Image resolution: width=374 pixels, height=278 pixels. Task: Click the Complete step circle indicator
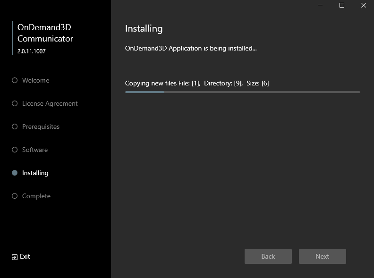[x=15, y=196]
